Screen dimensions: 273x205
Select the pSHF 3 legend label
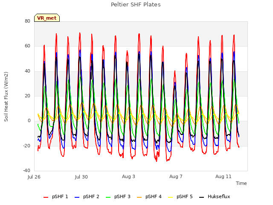(122, 196)
